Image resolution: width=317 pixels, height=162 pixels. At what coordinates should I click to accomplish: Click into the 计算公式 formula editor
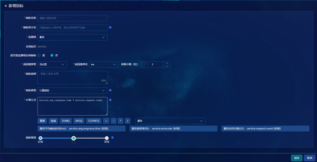point(72,106)
